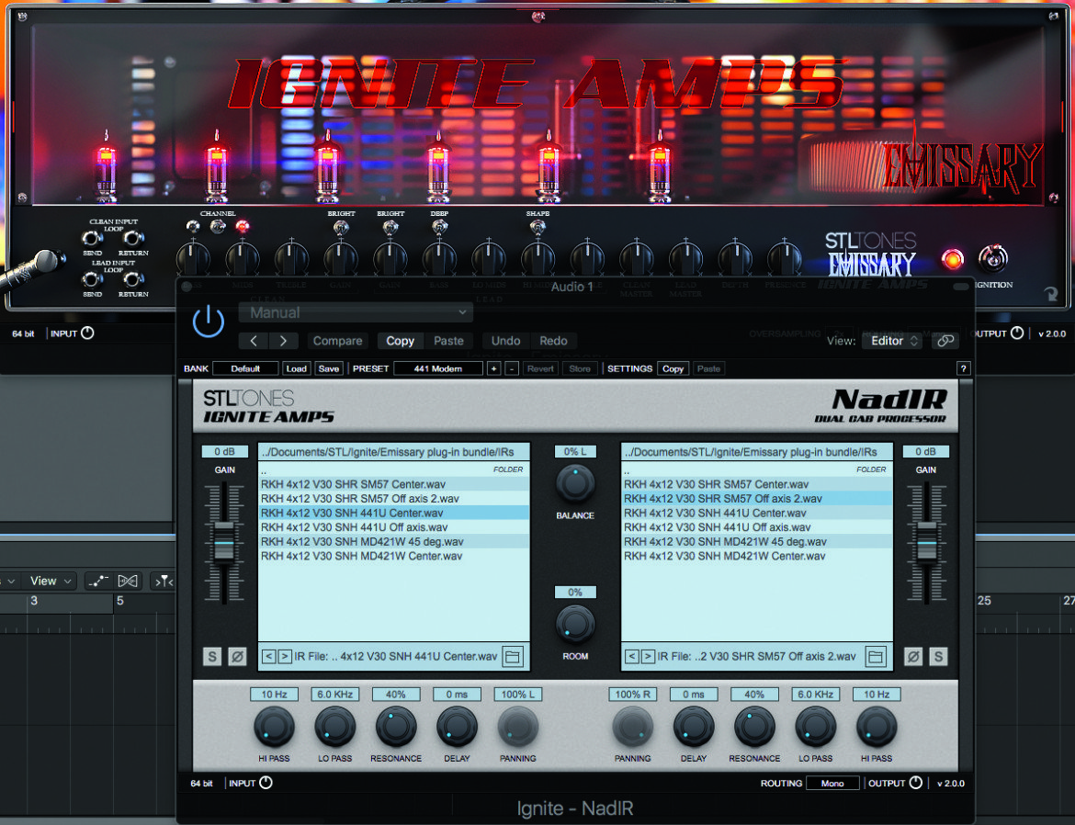This screenshot has height=825, width=1075.
Task: Go to previous preset arrow
Action: click(254, 341)
